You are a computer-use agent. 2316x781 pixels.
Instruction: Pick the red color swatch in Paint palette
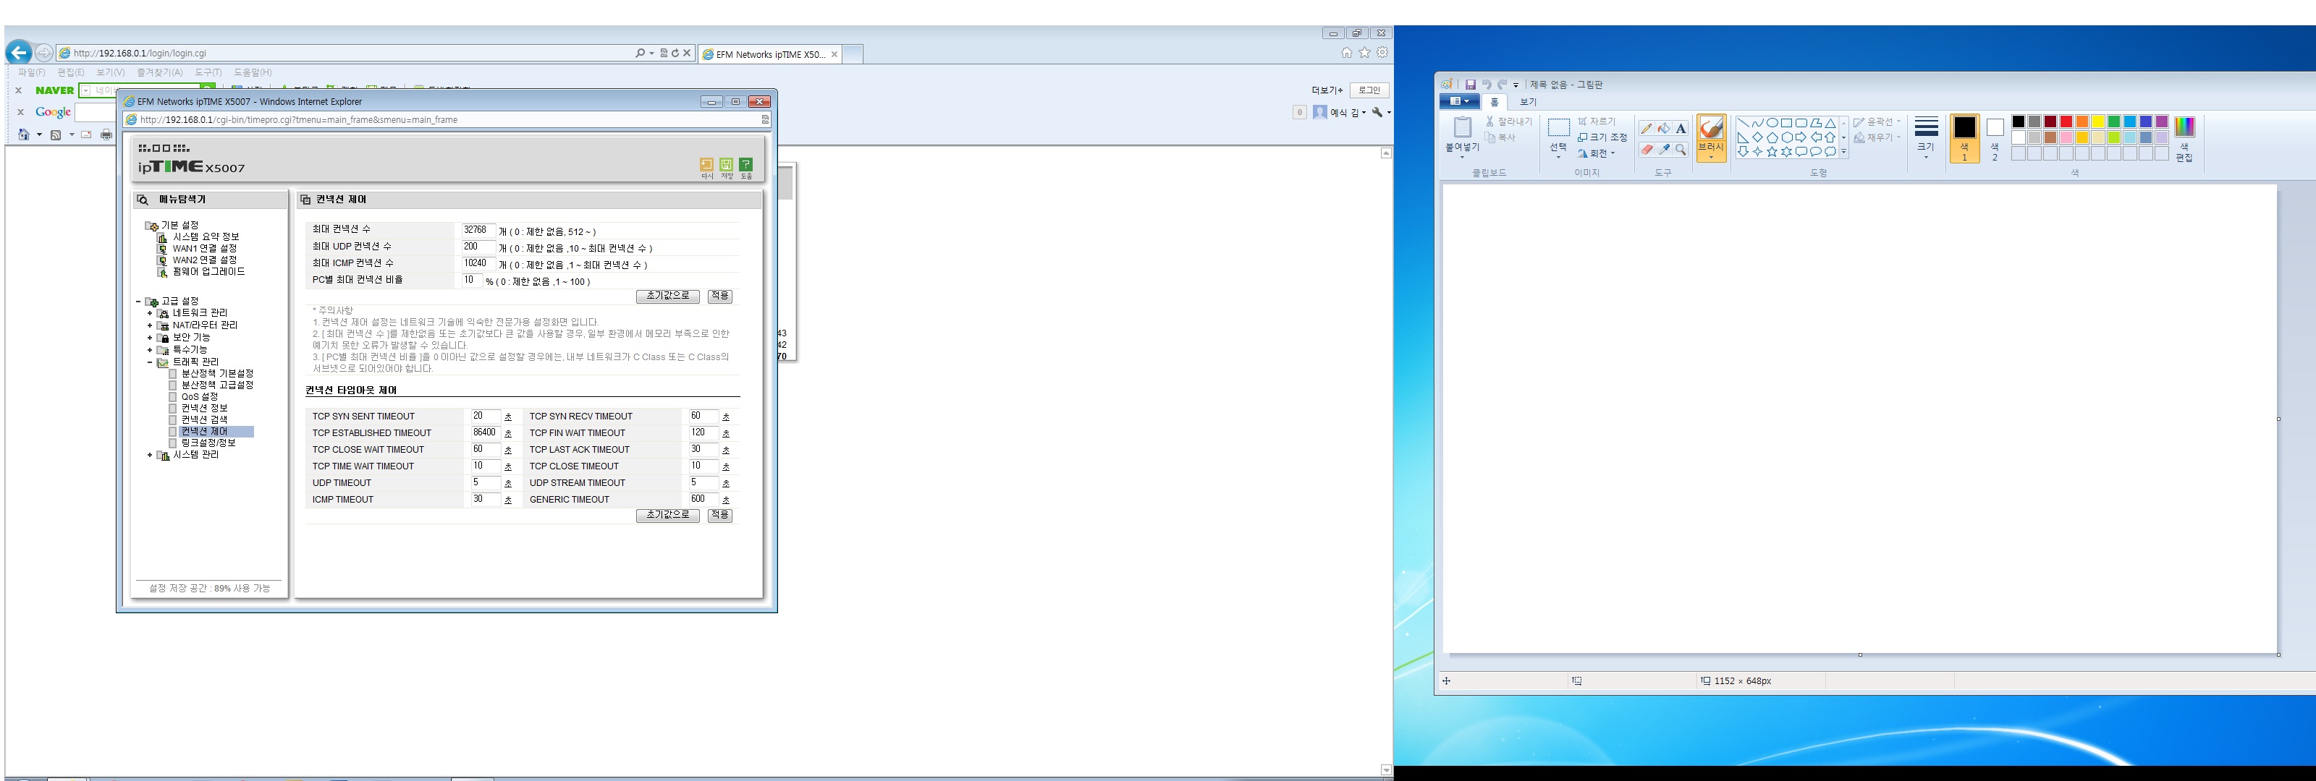click(2066, 122)
